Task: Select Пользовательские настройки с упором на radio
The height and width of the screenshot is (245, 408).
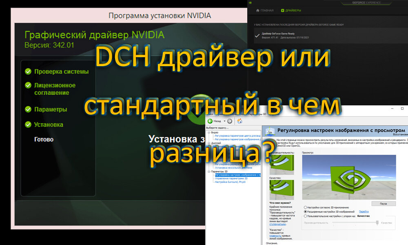Action: coord(306,216)
